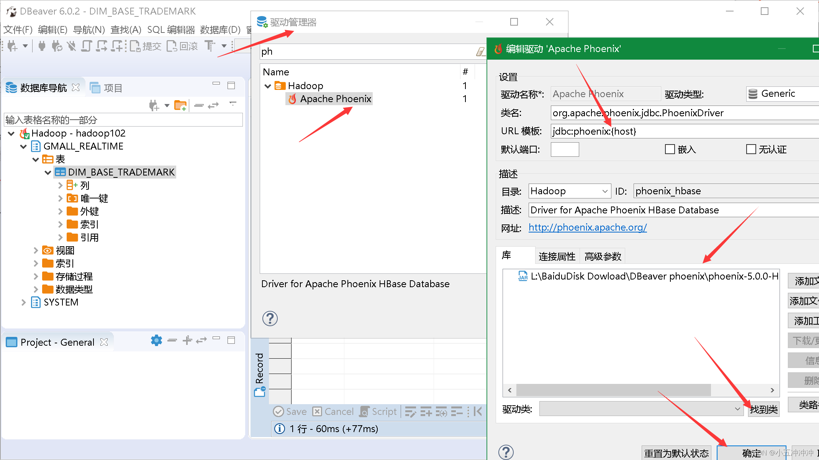
Task: Click the 确定 OK button
Action: point(751,453)
